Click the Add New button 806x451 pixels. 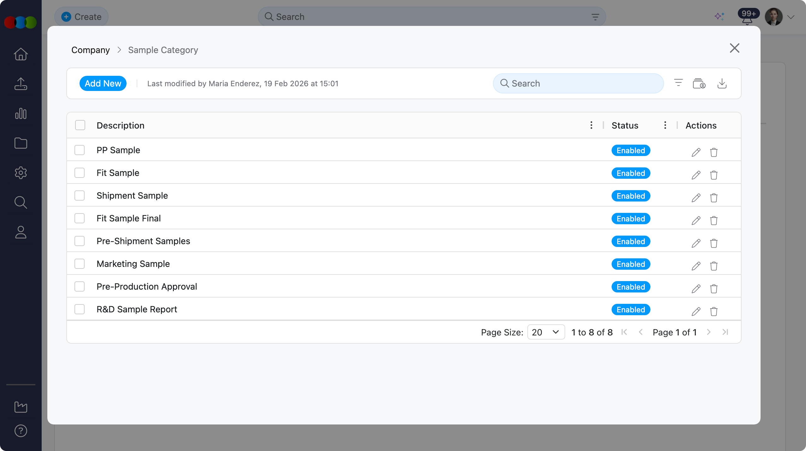(103, 83)
